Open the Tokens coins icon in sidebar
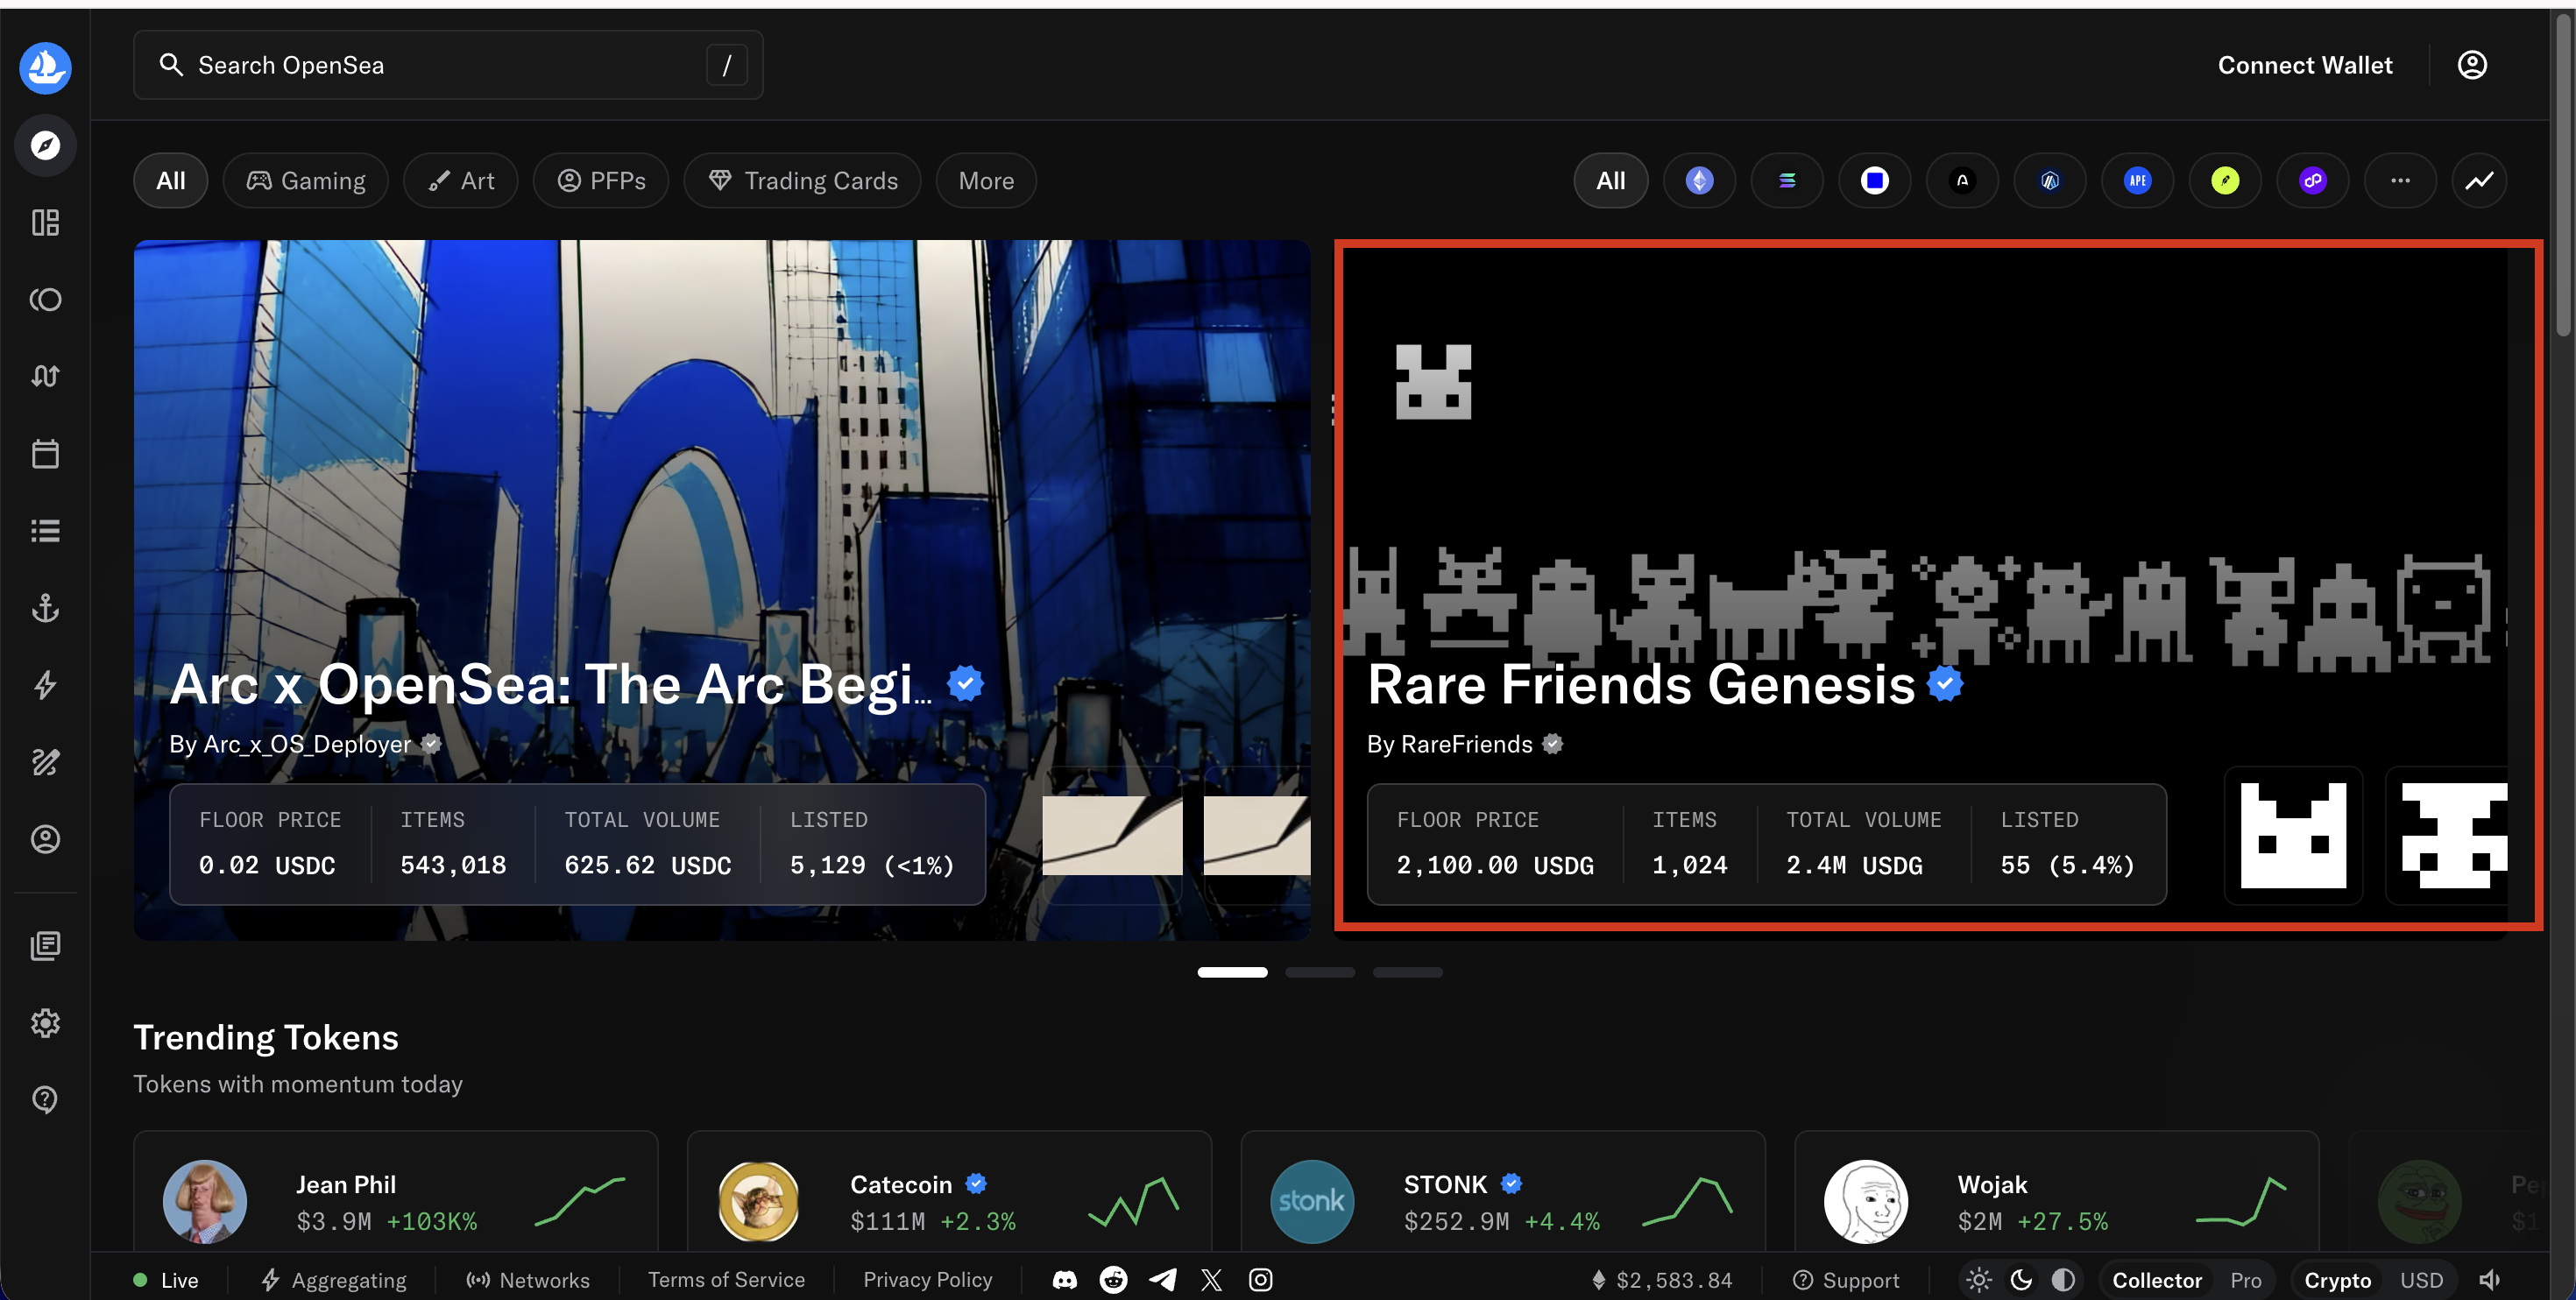Screen dimensions: 2576x1300 tap(45, 299)
